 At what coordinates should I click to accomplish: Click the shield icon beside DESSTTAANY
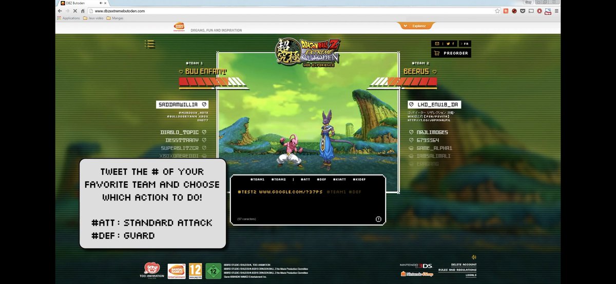click(x=204, y=140)
